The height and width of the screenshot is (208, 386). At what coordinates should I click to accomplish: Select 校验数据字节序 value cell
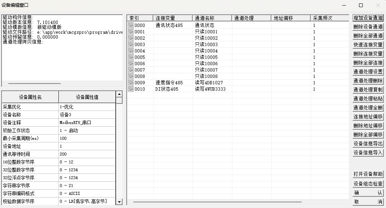pyautogui.click(x=87, y=201)
